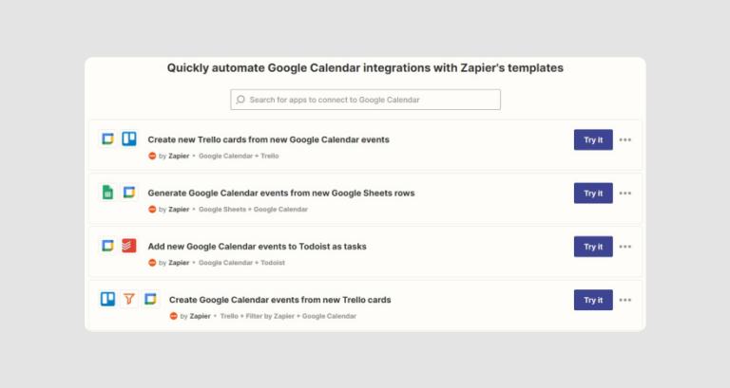Open 'Add new Google Calendar events to Todoist' title

point(257,247)
